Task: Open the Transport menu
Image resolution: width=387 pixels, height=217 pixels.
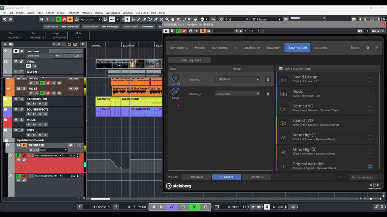Action: [73, 13]
